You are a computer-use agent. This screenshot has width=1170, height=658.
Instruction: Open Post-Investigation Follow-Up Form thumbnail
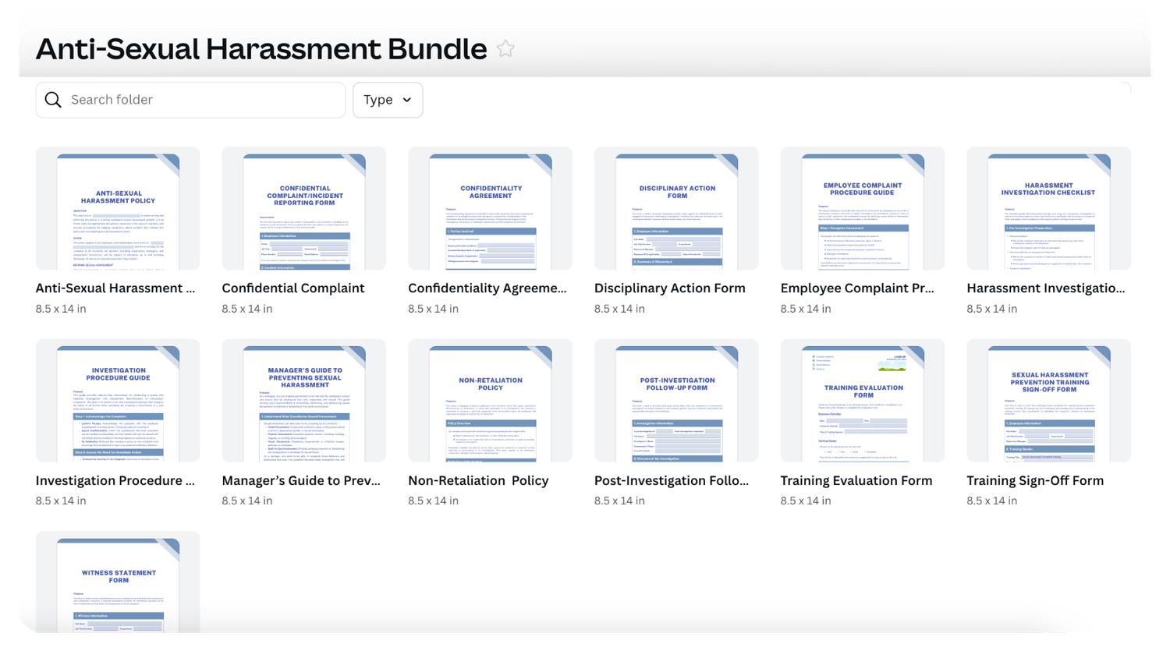[x=676, y=401]
